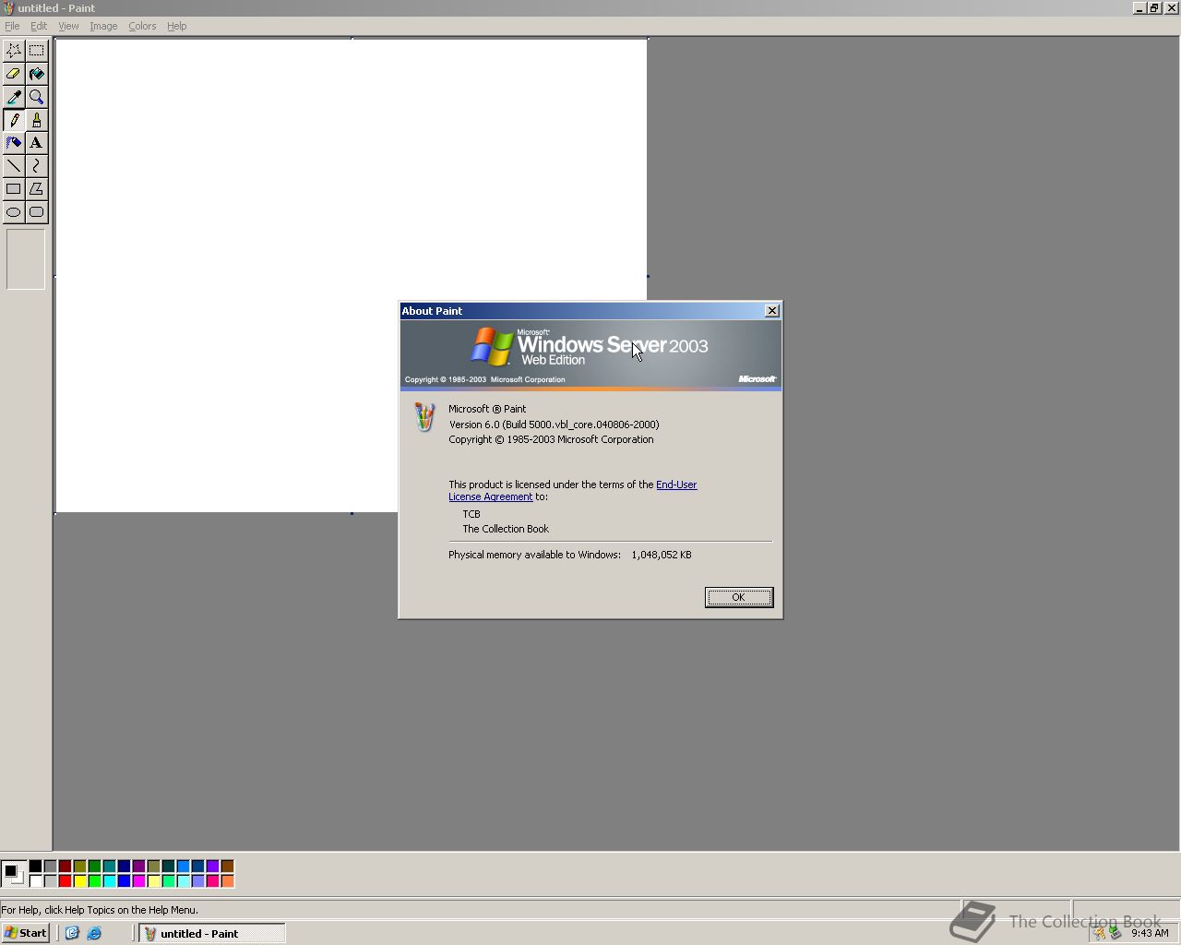
Task: Open the Colors menu
Action: (x=142, y=26)
